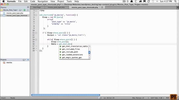Click the yellow folder icon for Movies_Post_Type
Image resolution: width=179 pixels, height=100 pixels.
[x=2, y=10]
